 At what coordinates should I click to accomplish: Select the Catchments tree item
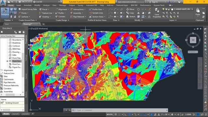(x=9, y=79)
